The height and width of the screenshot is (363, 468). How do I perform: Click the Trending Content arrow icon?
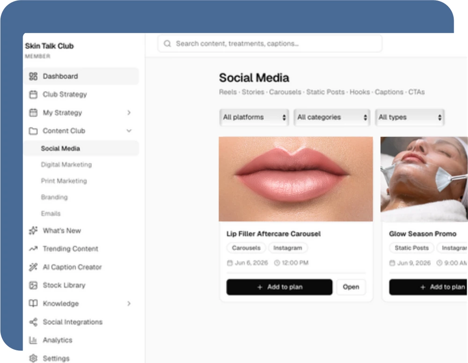coord(33,249)
